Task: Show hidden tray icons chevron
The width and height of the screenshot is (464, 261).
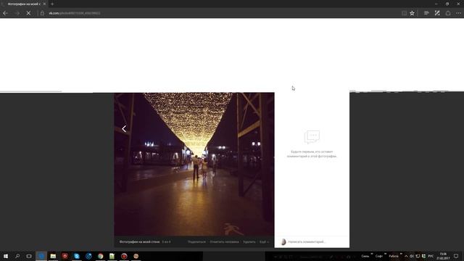Action: [406, 256]
